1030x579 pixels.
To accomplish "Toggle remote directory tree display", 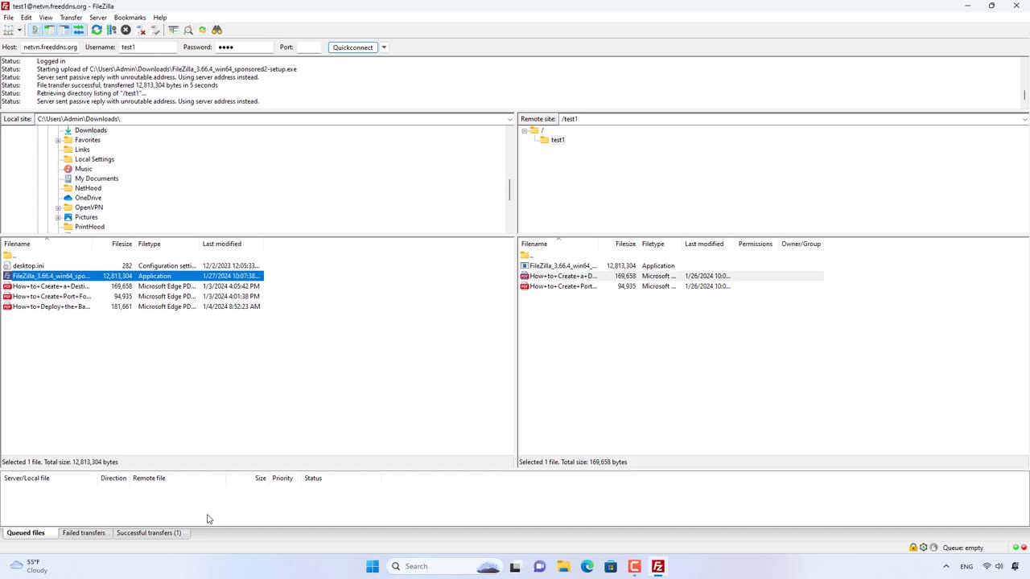I will click(x=64, y=30).
